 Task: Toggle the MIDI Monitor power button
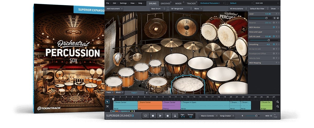coord(274,27)
